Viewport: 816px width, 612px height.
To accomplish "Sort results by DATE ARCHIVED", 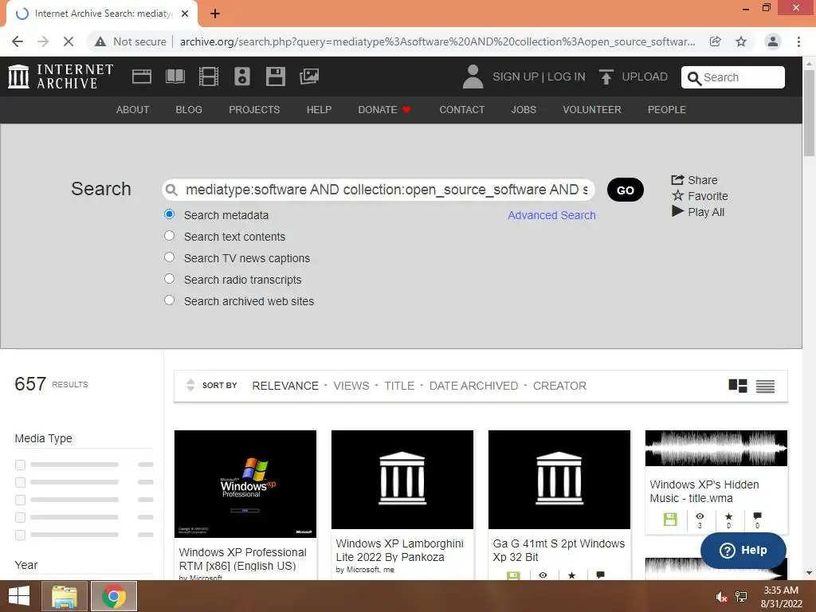I will (473, 386).
